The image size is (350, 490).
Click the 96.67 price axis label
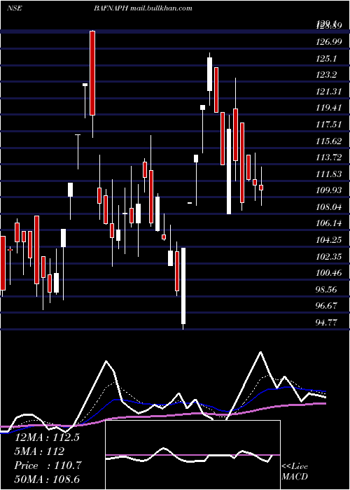click(327, 305)
